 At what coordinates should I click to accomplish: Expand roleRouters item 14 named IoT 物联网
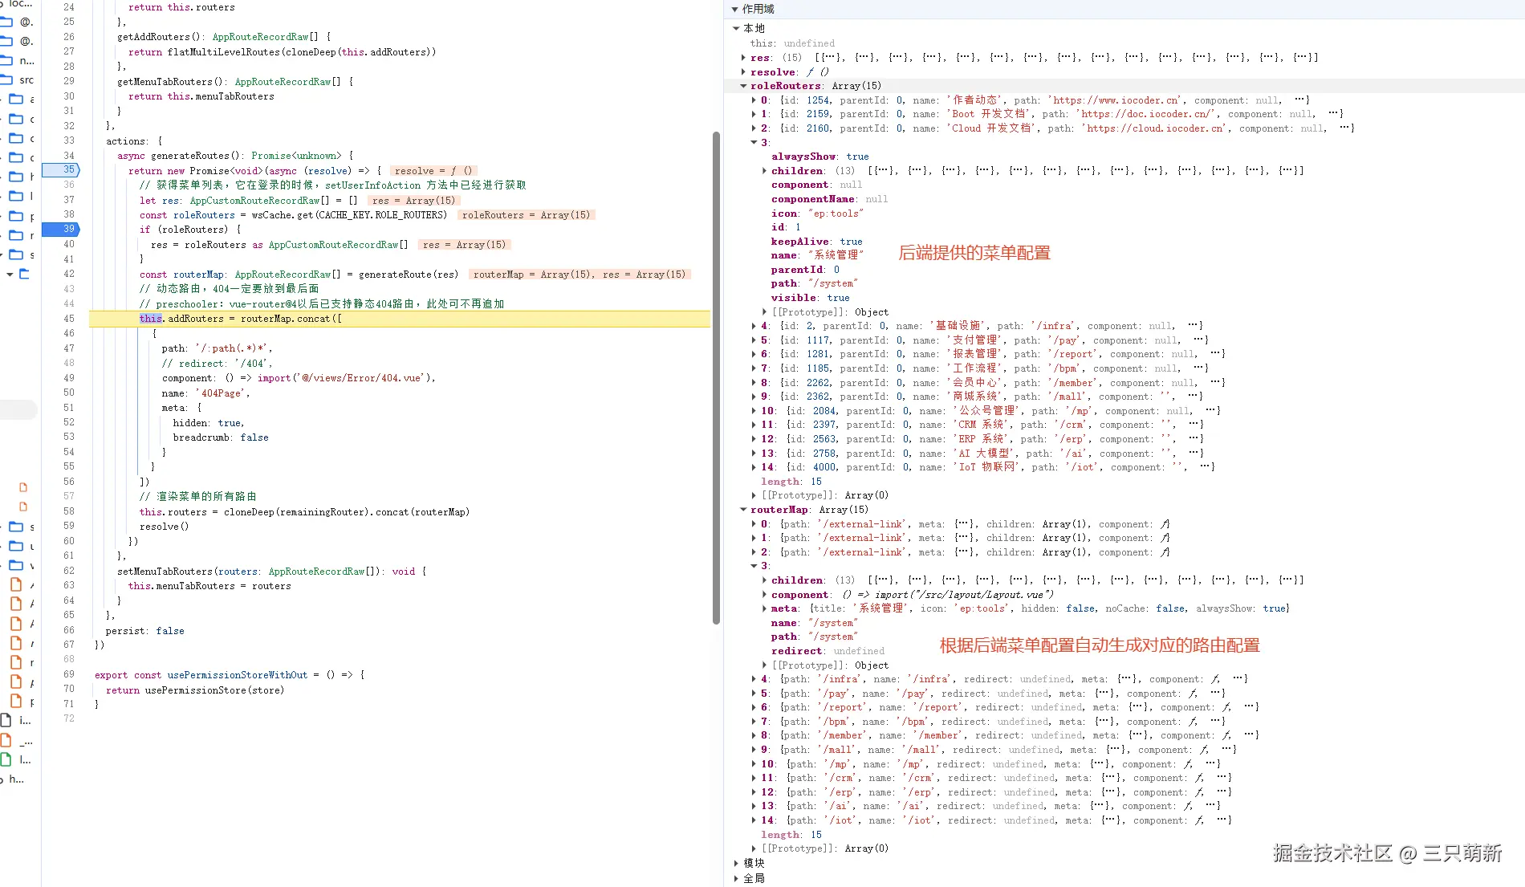(x=754, y=467)
